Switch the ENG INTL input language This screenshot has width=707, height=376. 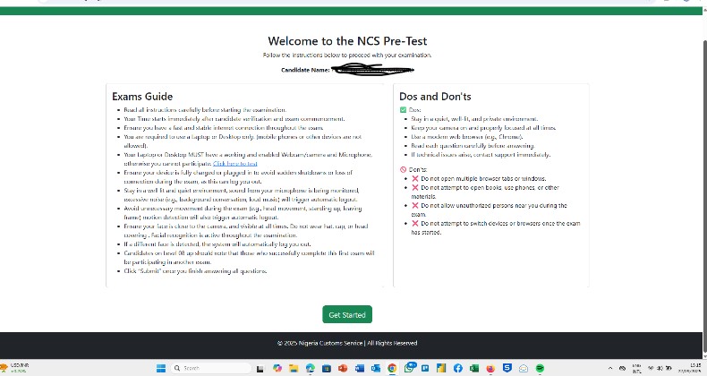(636, 368)
